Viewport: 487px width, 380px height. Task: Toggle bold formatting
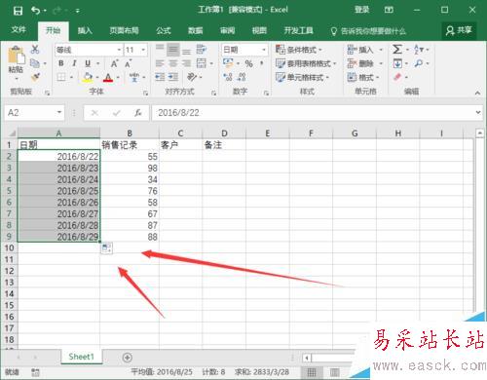click(61, 63)
